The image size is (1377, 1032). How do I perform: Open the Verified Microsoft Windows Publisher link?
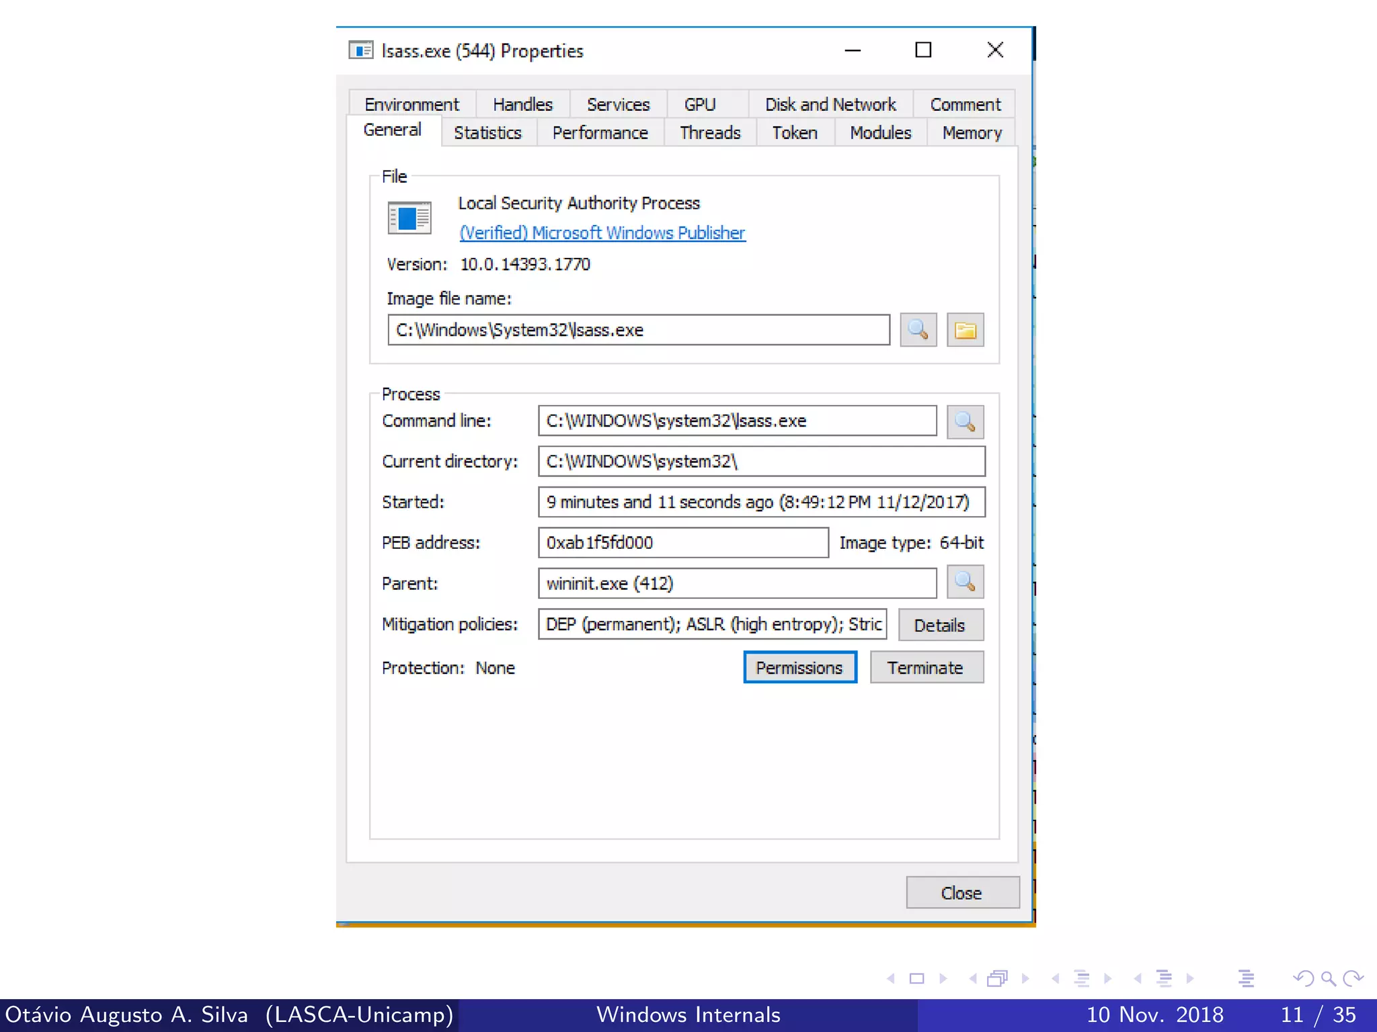click(602, 232)
